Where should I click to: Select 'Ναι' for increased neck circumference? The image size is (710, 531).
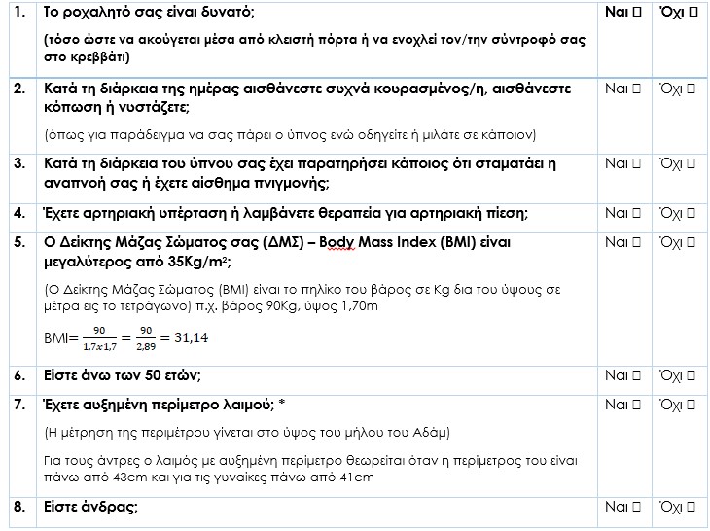(636, 403)
